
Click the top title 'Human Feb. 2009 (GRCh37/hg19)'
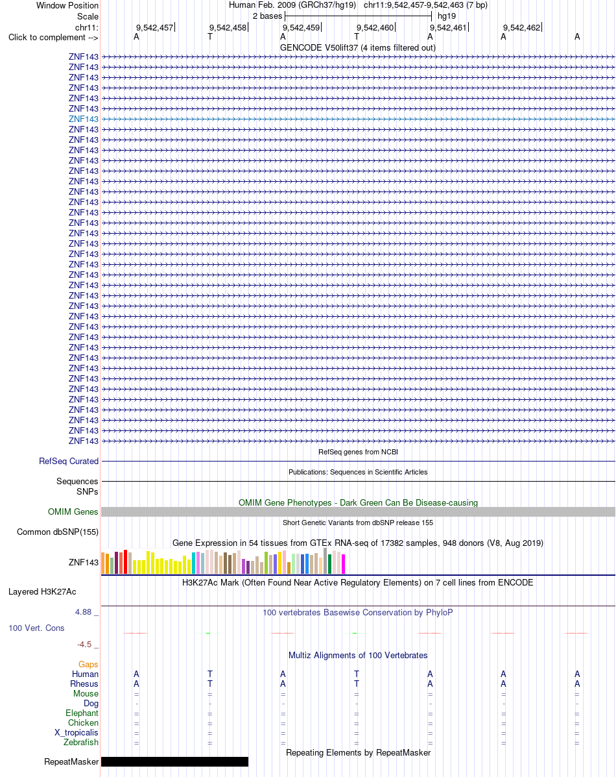[292, 5]
